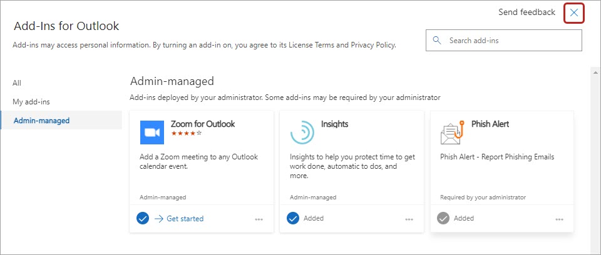
Task: Click into the Search add-ins field
Action: [x=510, y=41]
